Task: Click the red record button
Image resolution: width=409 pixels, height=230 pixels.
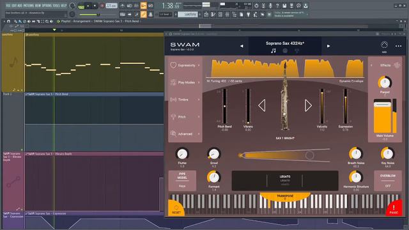Action: point(102,6)
